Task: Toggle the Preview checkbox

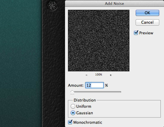Action: (x=136, y=33)
